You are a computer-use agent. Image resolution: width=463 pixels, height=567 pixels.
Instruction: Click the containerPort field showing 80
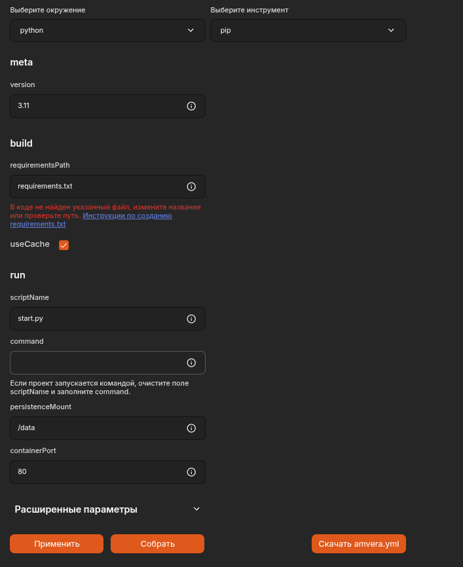pyautogui.click(x=108, y=472)
